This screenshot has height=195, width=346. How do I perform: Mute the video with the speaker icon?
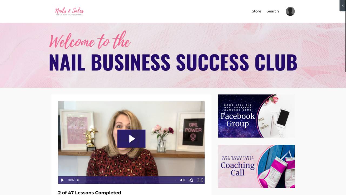point(182,180)
